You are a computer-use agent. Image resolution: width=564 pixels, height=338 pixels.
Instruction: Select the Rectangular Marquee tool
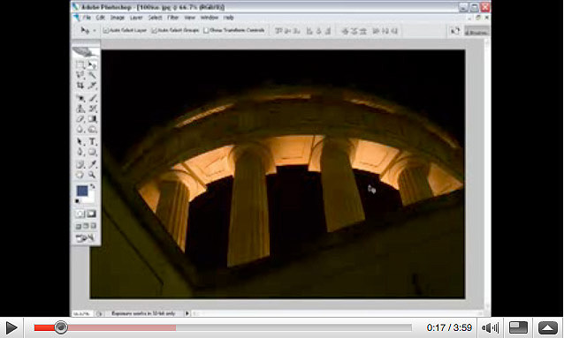click(80, 65)
